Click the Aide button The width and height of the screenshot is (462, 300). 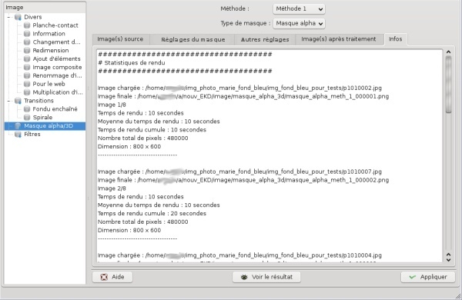(x=112, y=277)
